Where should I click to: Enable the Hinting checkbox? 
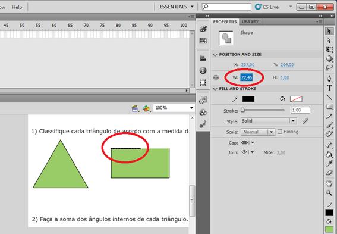pyautogui.click(x=280, y=132)
